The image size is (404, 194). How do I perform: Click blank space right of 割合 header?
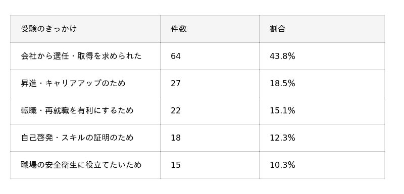click(x=335, y=29)
